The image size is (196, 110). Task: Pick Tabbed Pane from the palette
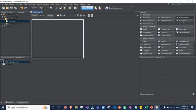(x=167, y=29)
